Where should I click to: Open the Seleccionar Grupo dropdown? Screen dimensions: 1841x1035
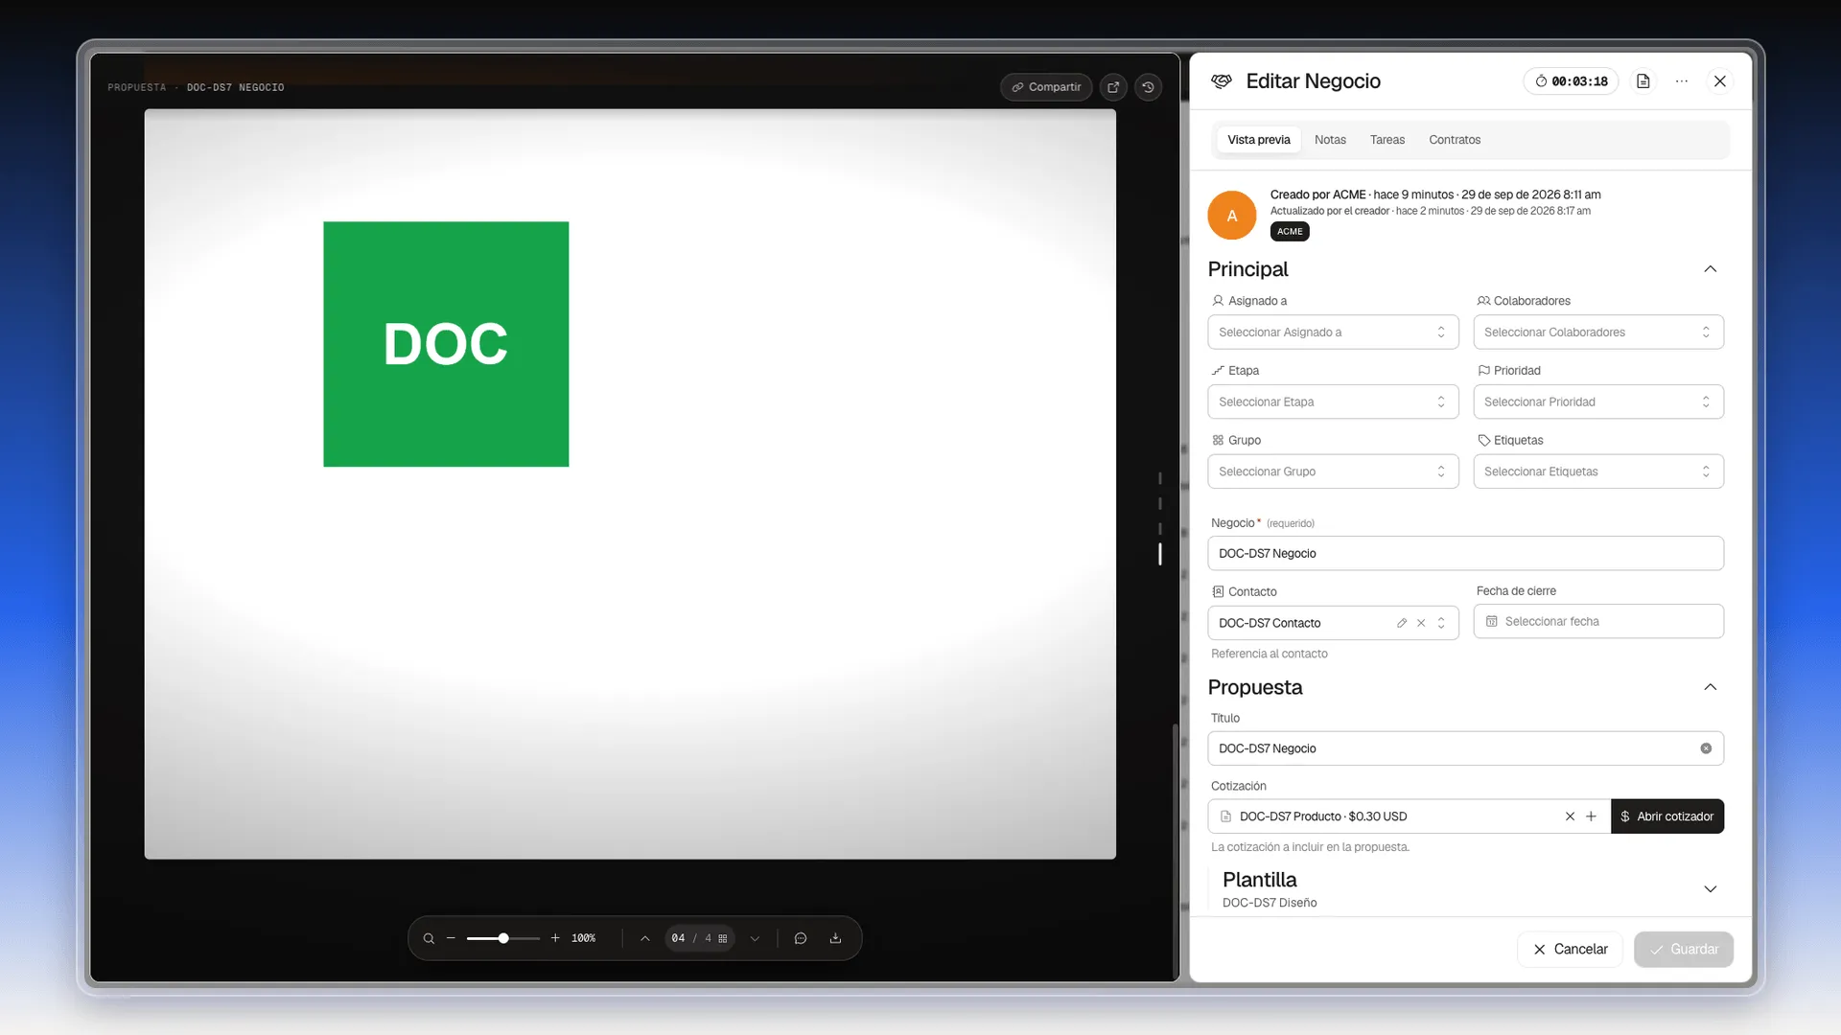pos(1333,471)
